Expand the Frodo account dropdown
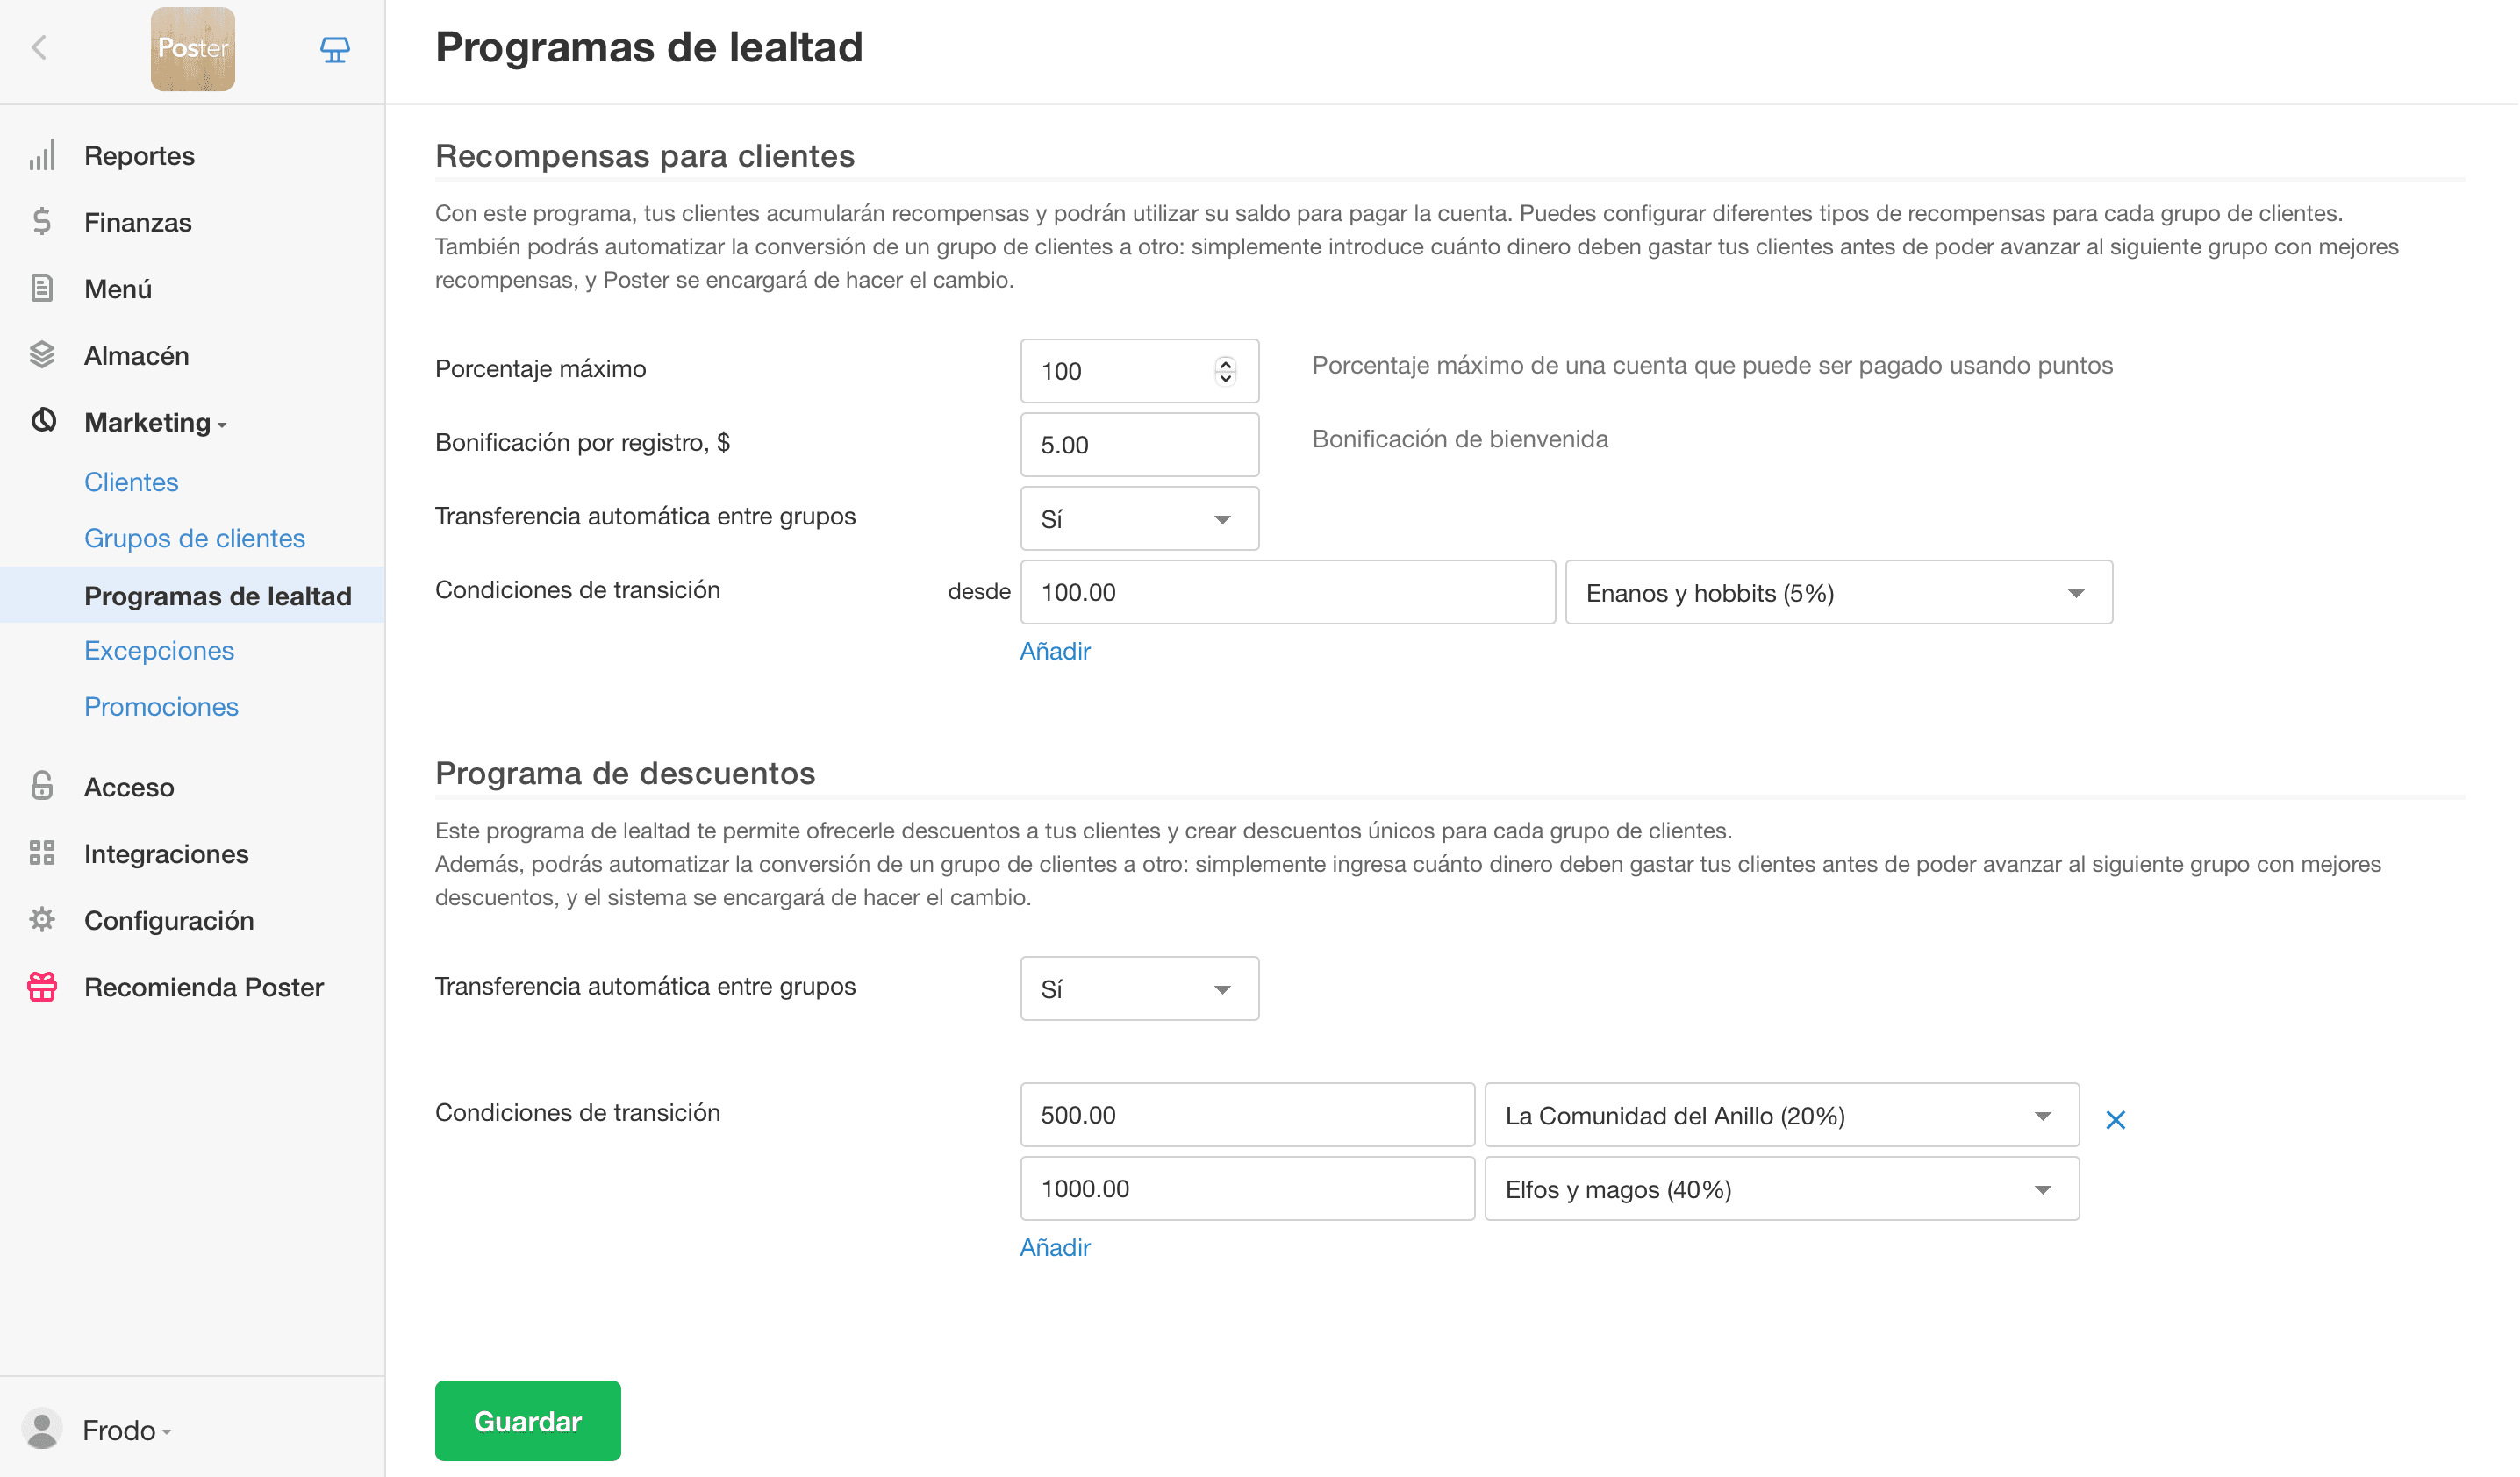The height and width of the screenshot is (1477, 2520). (x=127, y=1430)
